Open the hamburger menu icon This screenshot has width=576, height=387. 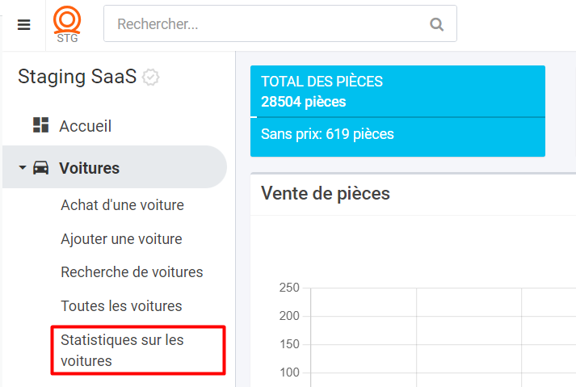(24, 24)
